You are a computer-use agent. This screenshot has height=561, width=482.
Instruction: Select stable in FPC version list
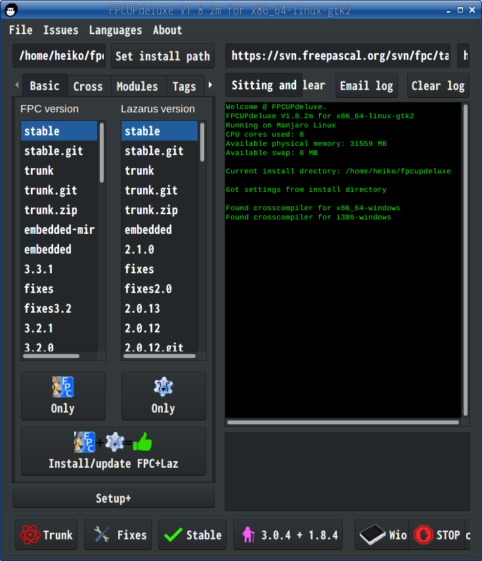click(x=59, y=131)
